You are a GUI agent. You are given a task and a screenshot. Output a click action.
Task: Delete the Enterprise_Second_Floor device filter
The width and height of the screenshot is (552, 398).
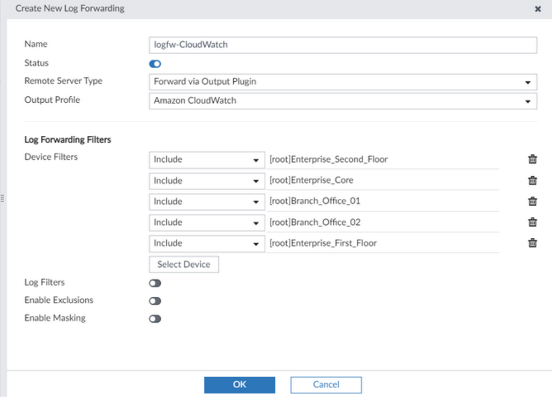(x=533, y=160)
